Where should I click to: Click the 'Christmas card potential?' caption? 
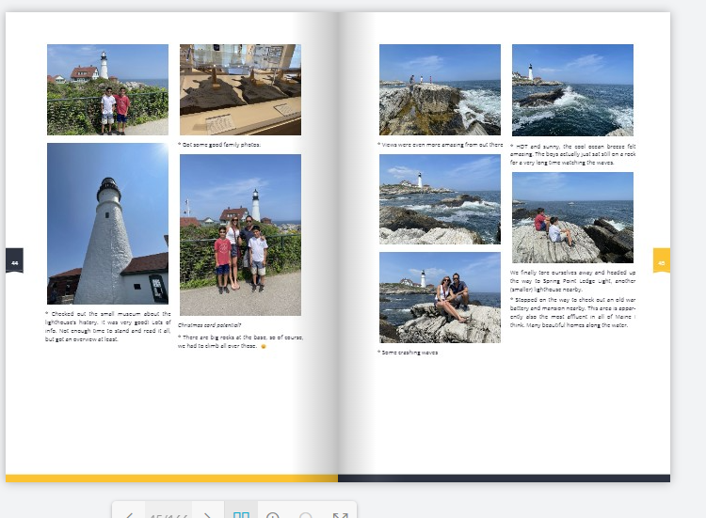[211, 325]
